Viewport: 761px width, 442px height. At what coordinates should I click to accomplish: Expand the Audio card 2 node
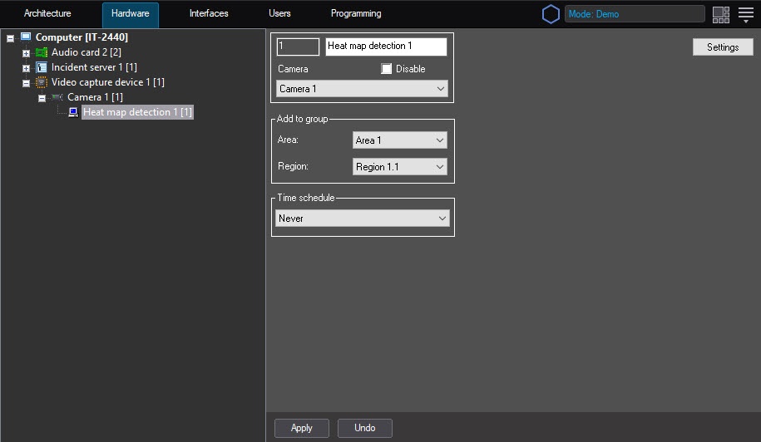(26, 53)
